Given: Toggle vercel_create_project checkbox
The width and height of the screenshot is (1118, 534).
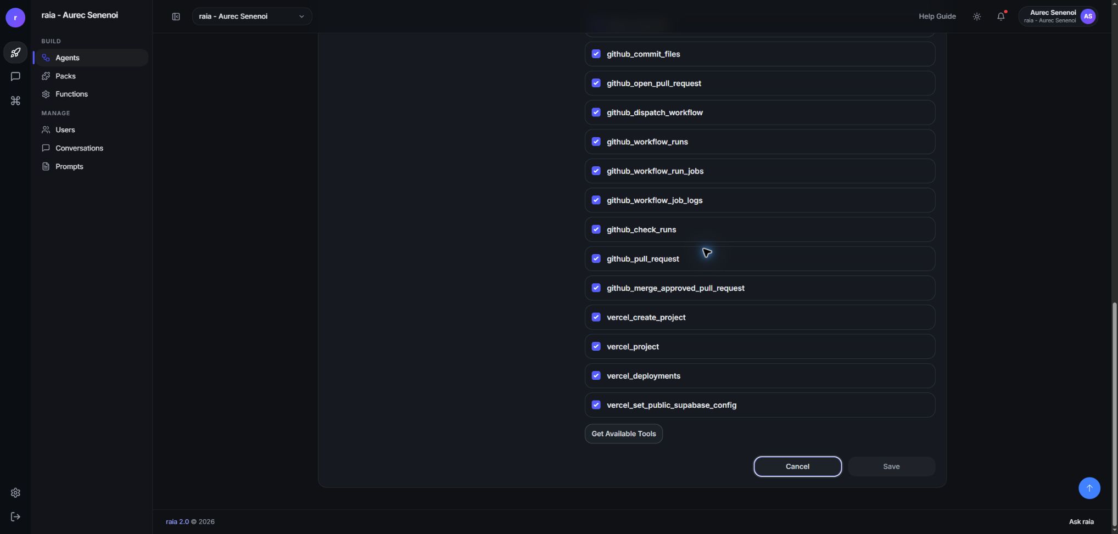Looking at the screenshot, I should 596,317.
